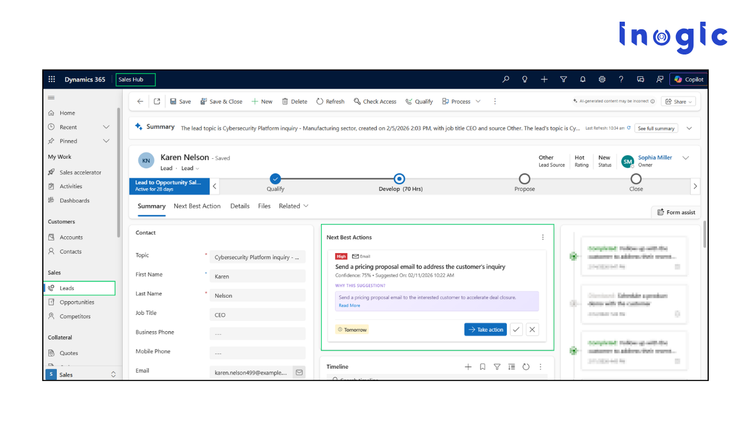
Task: Open the Sales area switcher
Action: [81, 375]
